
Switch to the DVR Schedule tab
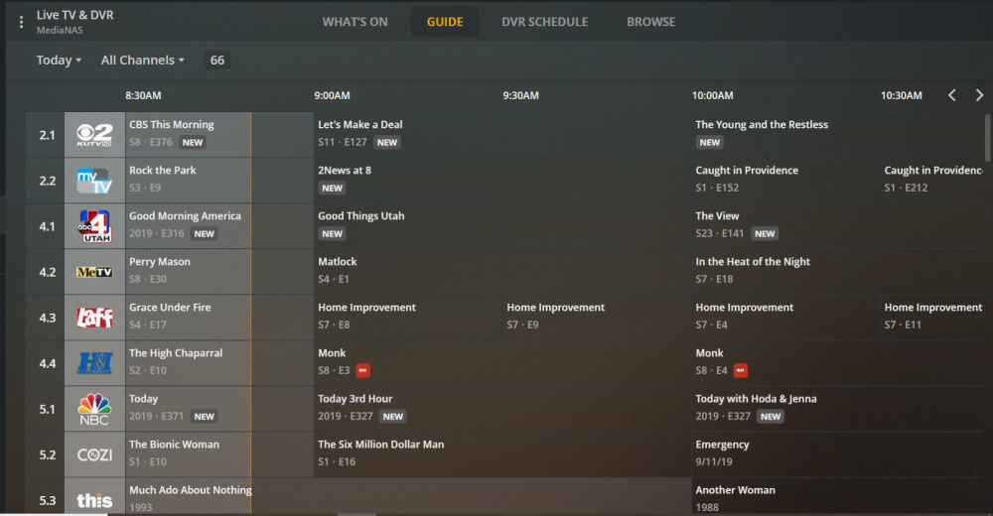point(544,22)
